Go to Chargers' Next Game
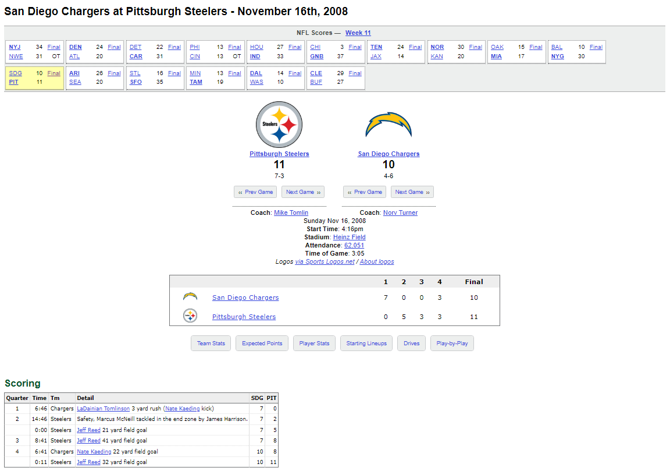Viewport: 670px width, 471px height. tap(412, 192)
